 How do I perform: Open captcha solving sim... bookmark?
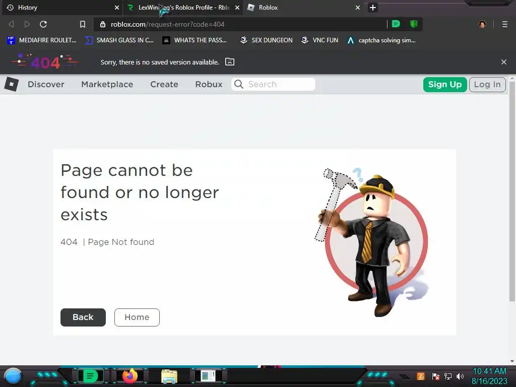point(382,40)
